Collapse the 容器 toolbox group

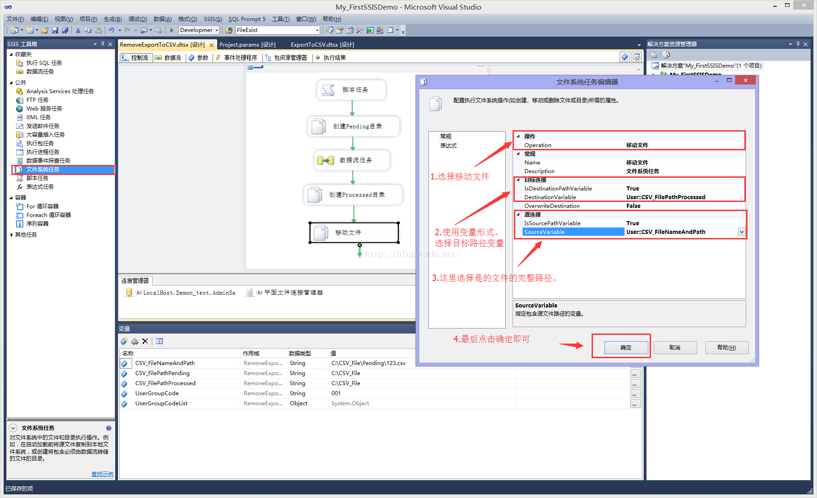(11, 197)
